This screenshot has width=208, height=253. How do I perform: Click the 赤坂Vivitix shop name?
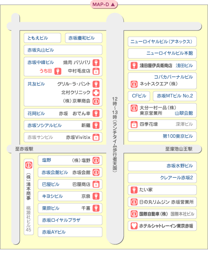(x=78, y=137)
